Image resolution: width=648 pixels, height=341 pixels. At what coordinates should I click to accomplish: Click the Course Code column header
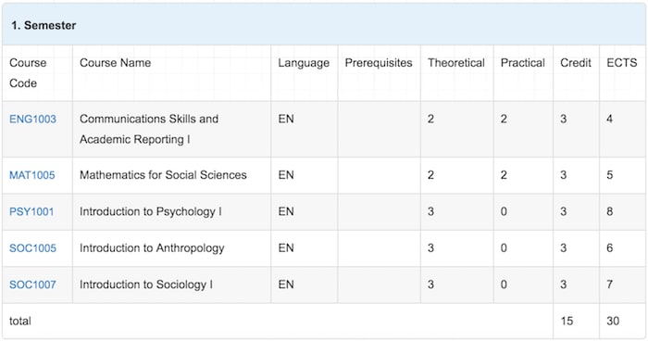(x=28, y=73)
